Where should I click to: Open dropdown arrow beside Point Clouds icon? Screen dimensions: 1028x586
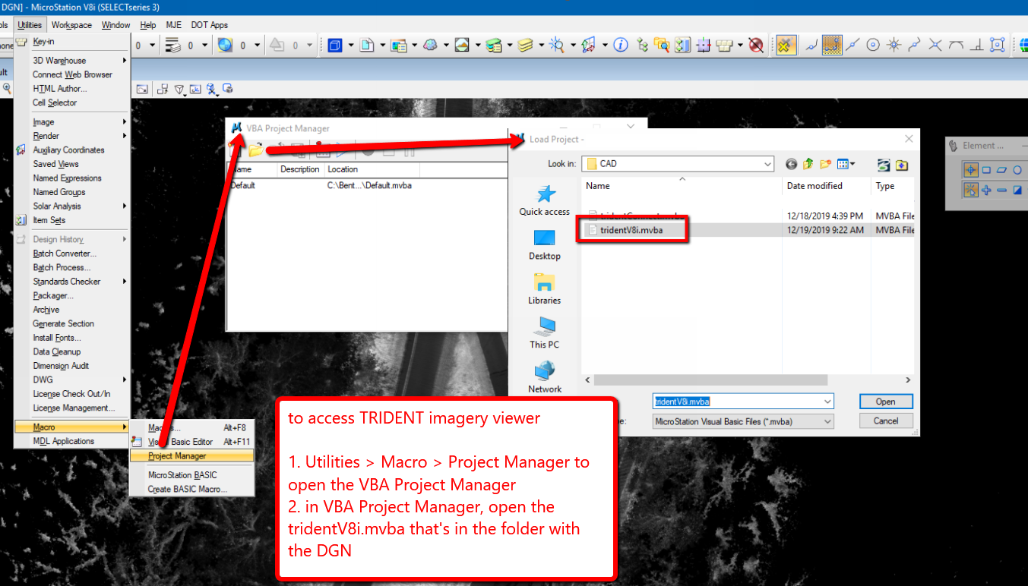click(446, 46)
